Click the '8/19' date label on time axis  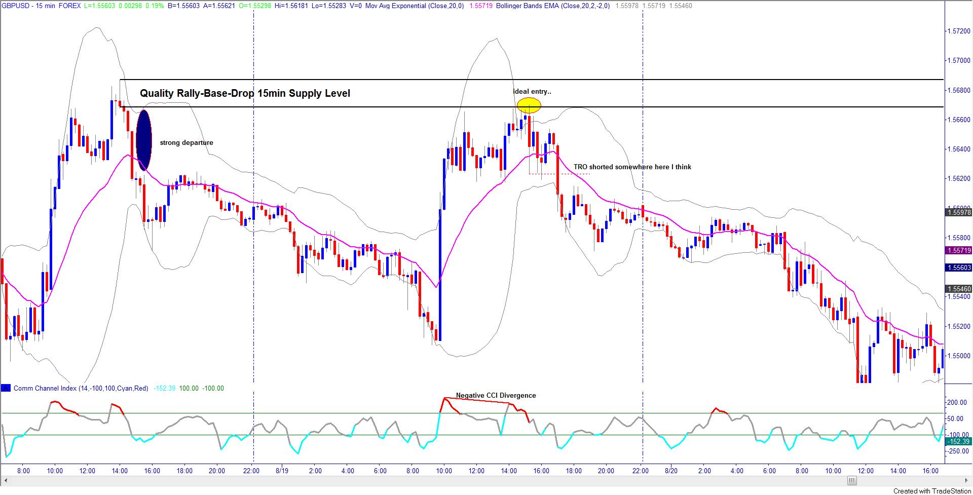click(281, 471)
